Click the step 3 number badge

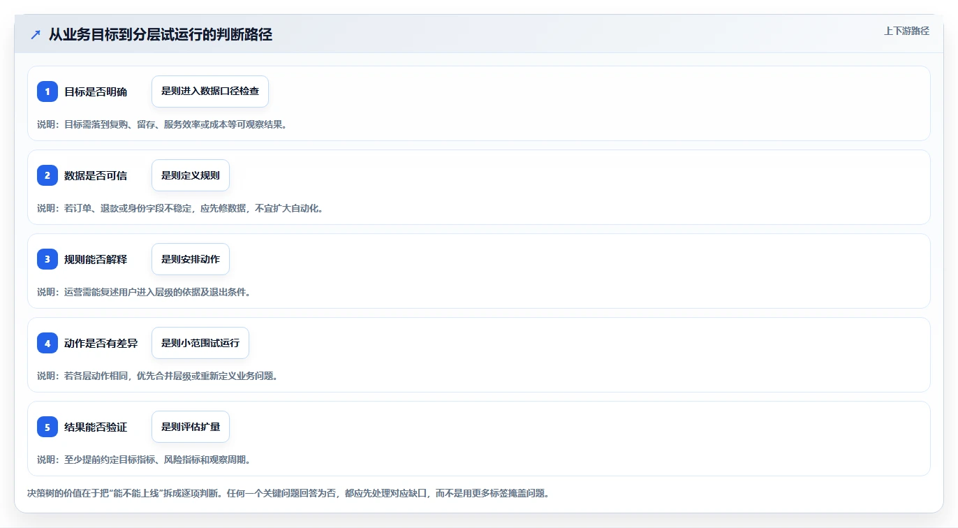47,259
